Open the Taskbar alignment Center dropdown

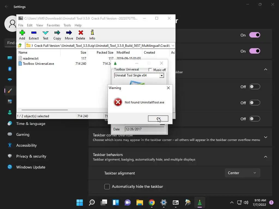[x=242, y=173]
